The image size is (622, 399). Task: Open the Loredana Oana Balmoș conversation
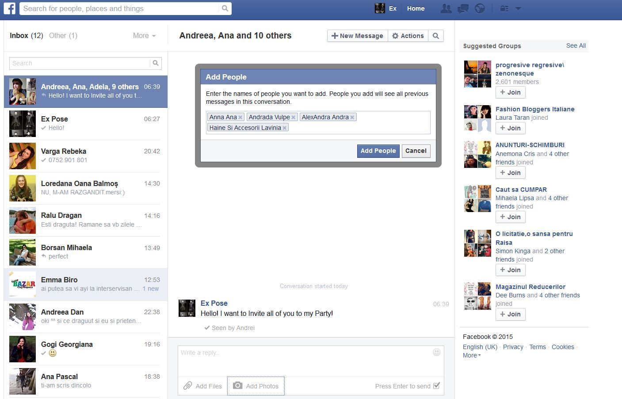coord(86,188)
